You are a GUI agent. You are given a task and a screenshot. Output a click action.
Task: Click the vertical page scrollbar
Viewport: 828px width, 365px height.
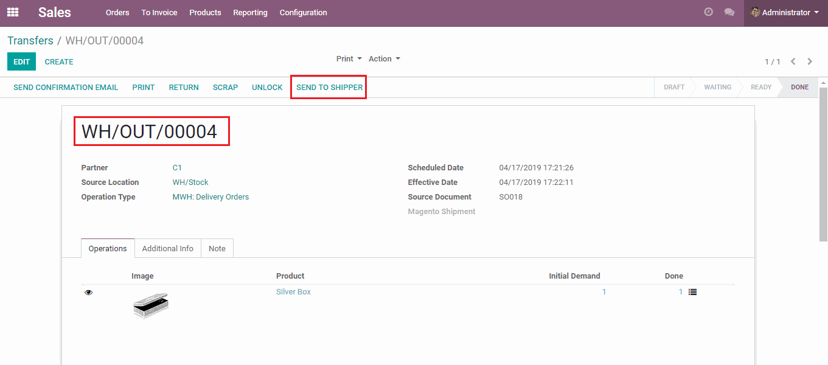coord(823,164)
